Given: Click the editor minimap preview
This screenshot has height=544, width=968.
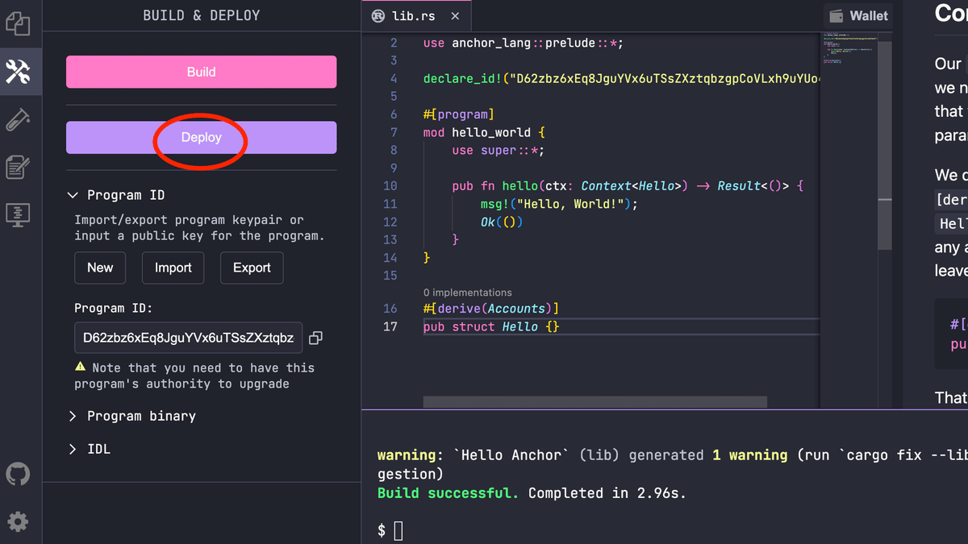Looking at the screenshot, I should click(x=849, y=48).
